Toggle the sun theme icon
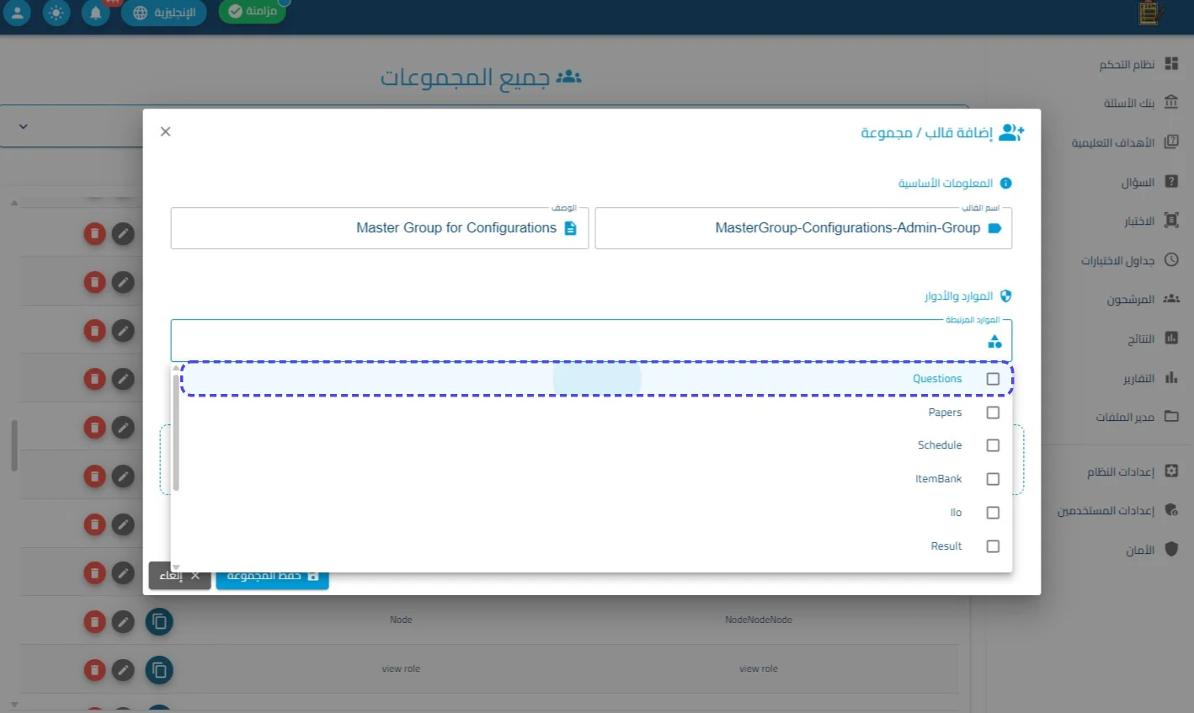 point(56,13)
